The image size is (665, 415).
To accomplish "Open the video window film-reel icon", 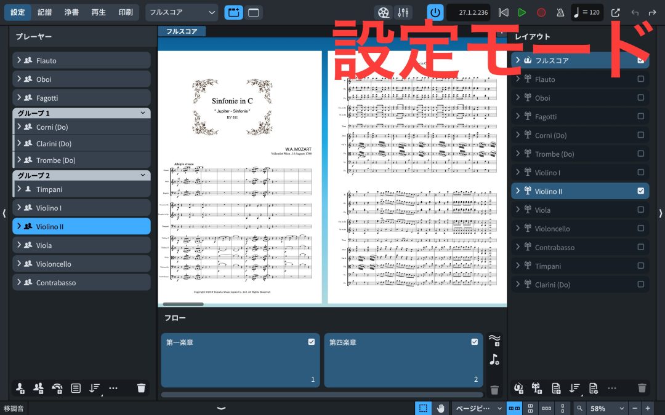I will [384, 12].
